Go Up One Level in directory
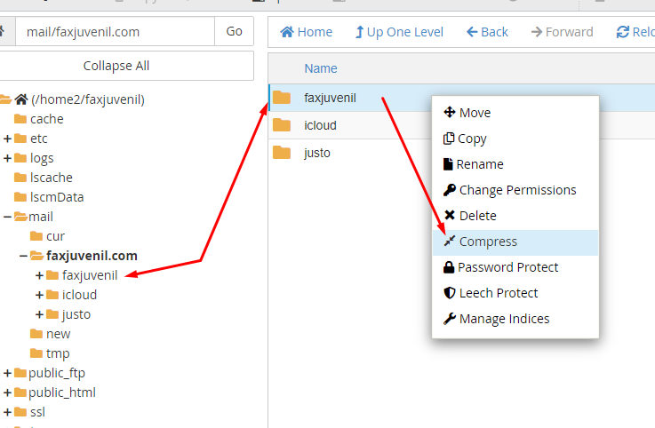The width and height of the screenshot is (655, 428). coord(398,32)
